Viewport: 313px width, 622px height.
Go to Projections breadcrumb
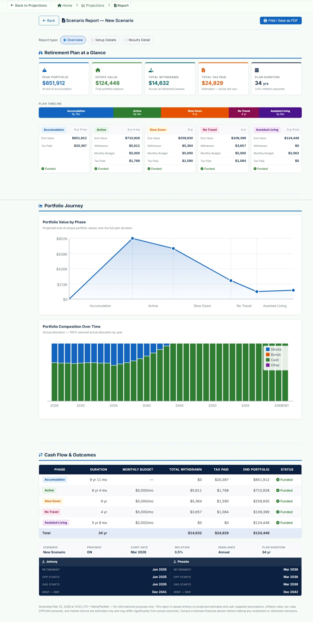tap(93, 5)
